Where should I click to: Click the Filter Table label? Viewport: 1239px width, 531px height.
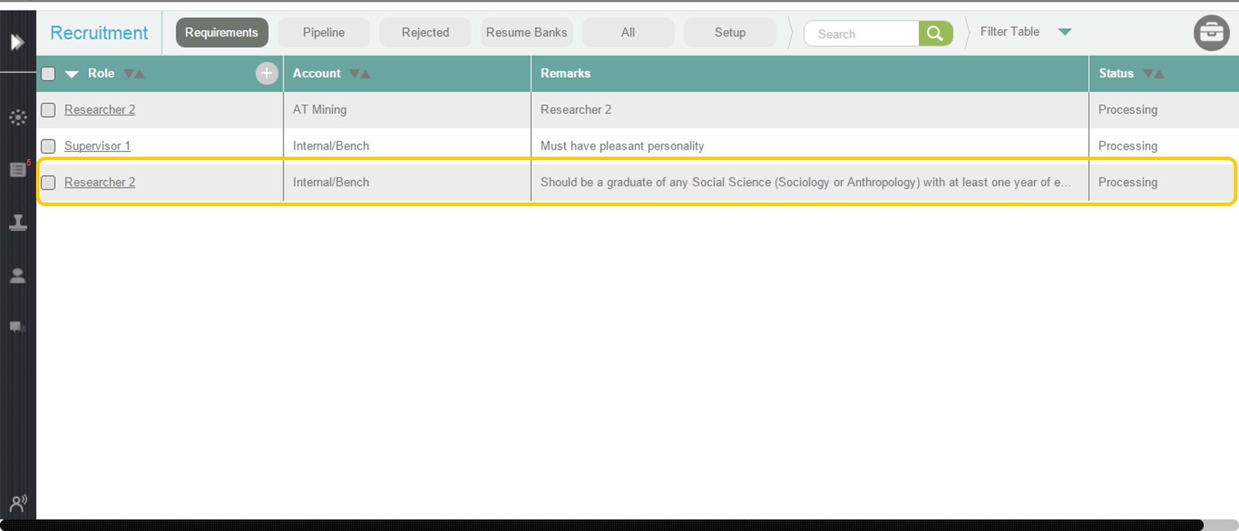(1010, 32)
